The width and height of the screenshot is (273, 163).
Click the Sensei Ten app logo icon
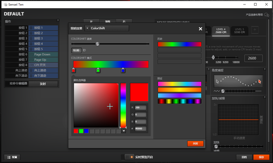(x=4, y=4)
